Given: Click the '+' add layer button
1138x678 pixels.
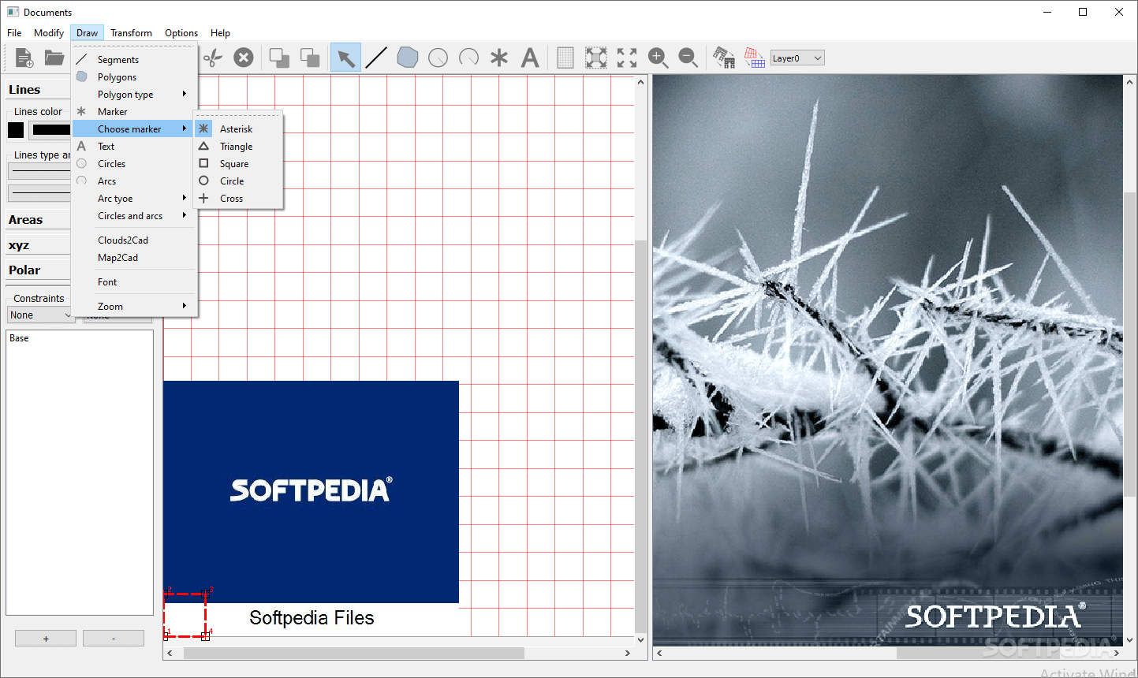Looking at the screenshot, I should (46, 639).
